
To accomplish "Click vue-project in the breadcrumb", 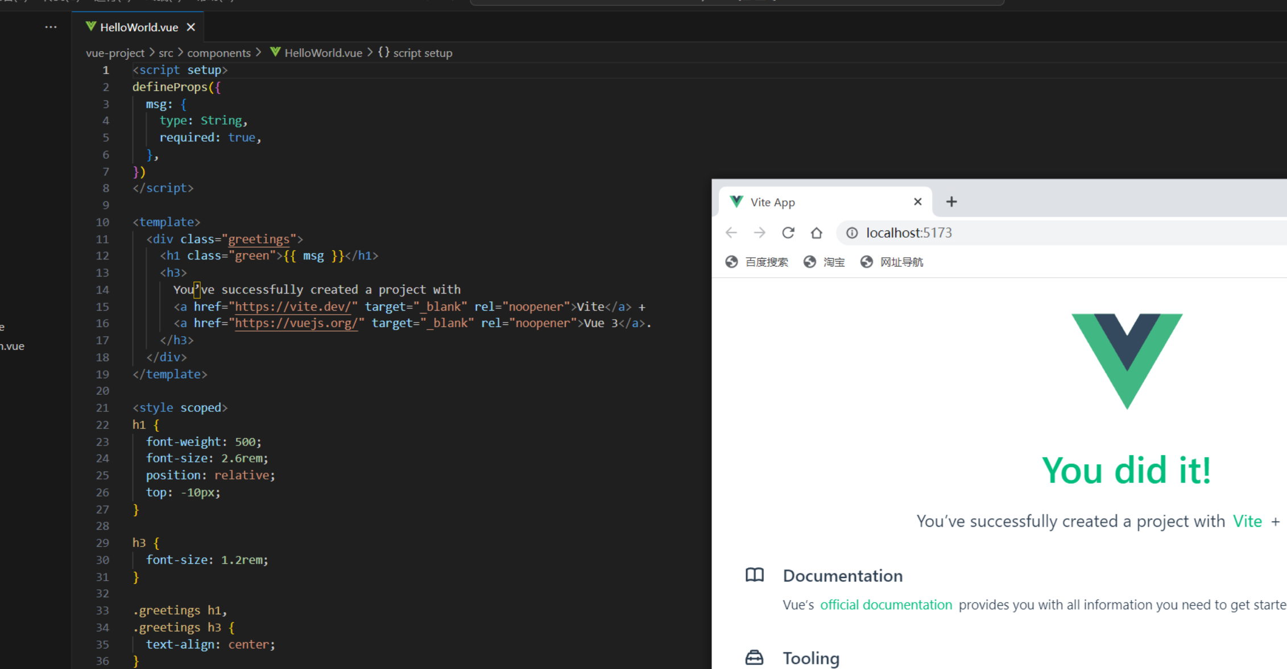I will (x=115, y=53).
